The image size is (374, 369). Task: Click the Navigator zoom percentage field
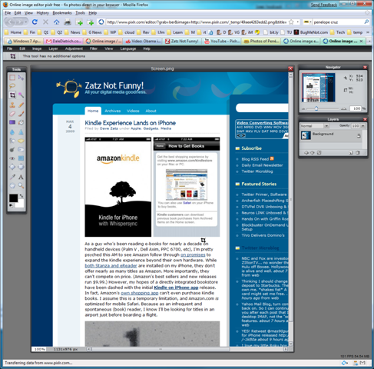pos(356,108)
